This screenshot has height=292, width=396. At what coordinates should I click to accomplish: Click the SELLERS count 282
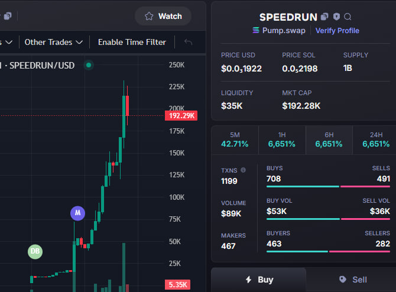[382, 244]
